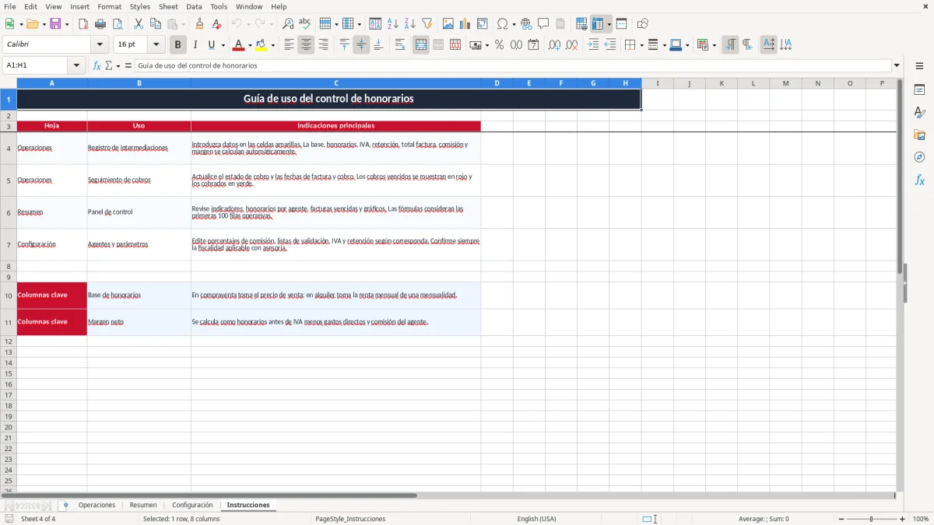Click Split Window icon
The image size is (934, 525).
(622, 24)
